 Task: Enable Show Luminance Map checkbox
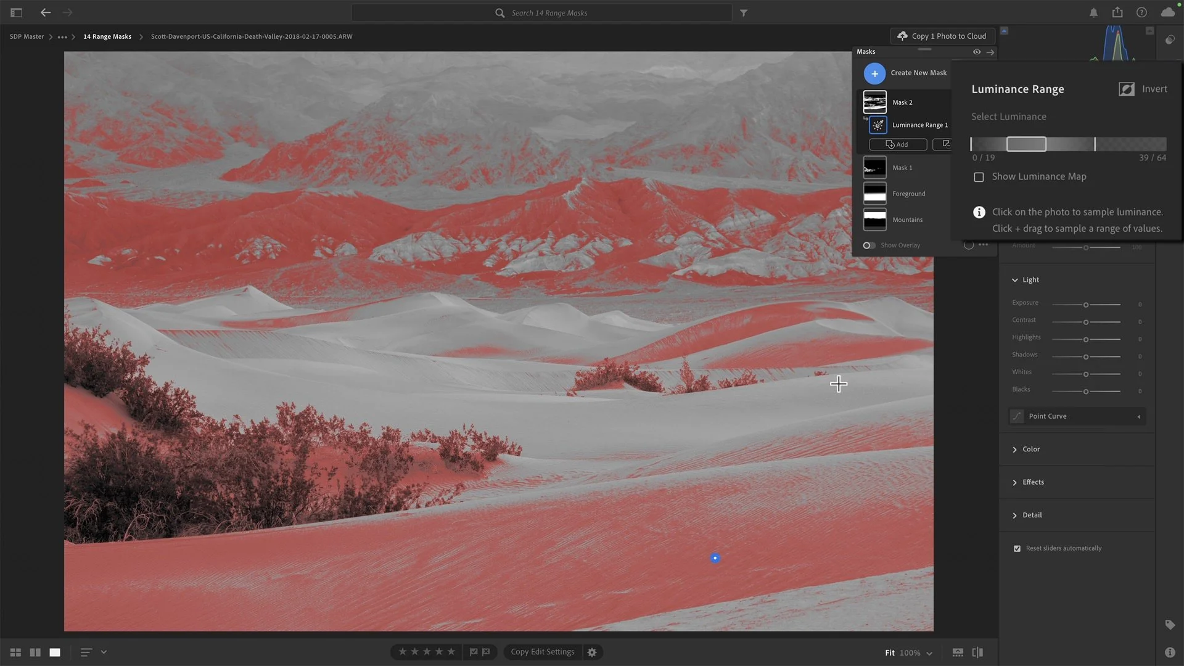click(979, 177)
